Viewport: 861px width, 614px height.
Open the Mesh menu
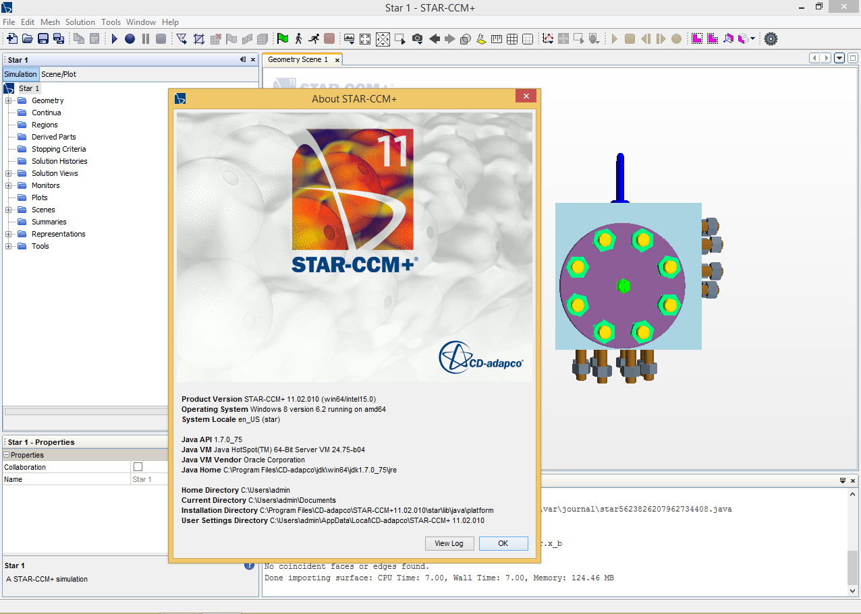[50, 22]
